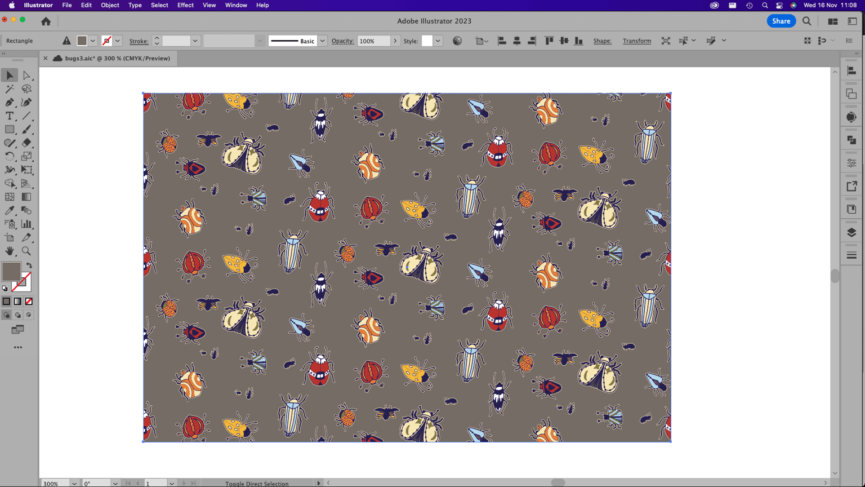Select the Selection tool
The width and height of the screenshot is (865, 487).
(x=10, y=75)
